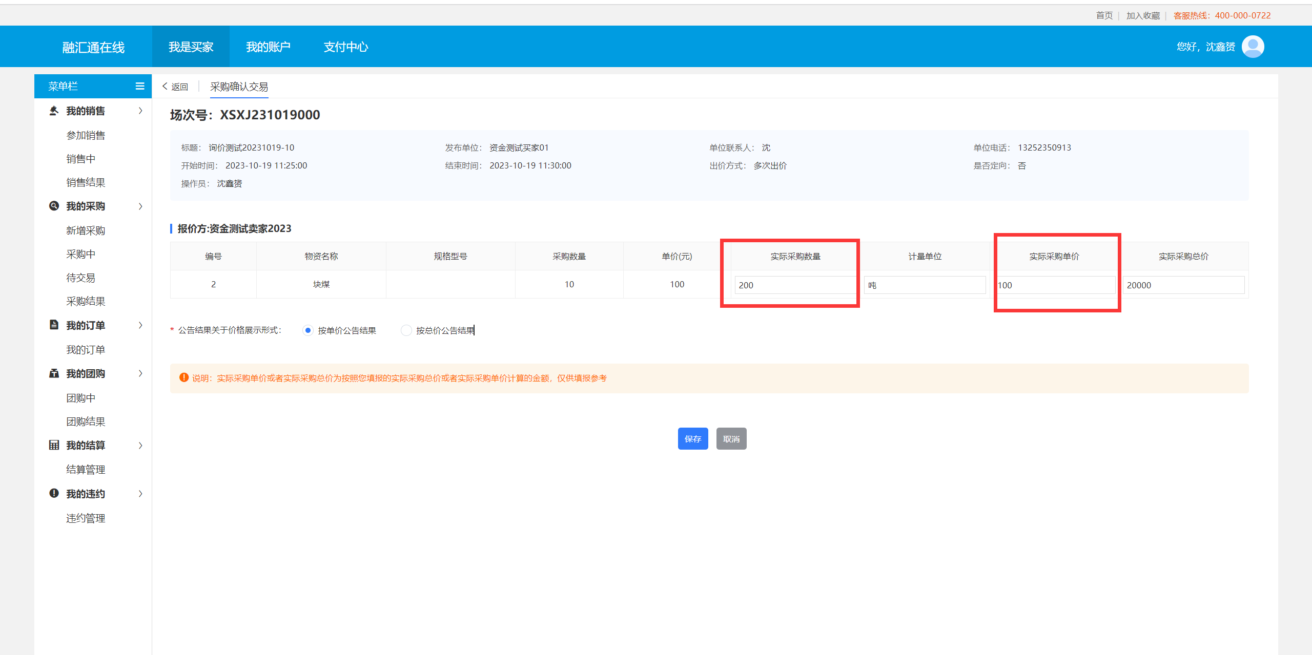Select 按总价公告结果 radio option
The image size is (1312, 655).
406,330
